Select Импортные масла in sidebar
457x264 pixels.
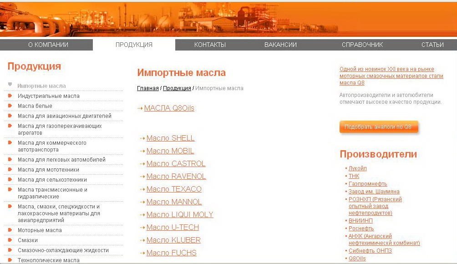pos(42,86)
